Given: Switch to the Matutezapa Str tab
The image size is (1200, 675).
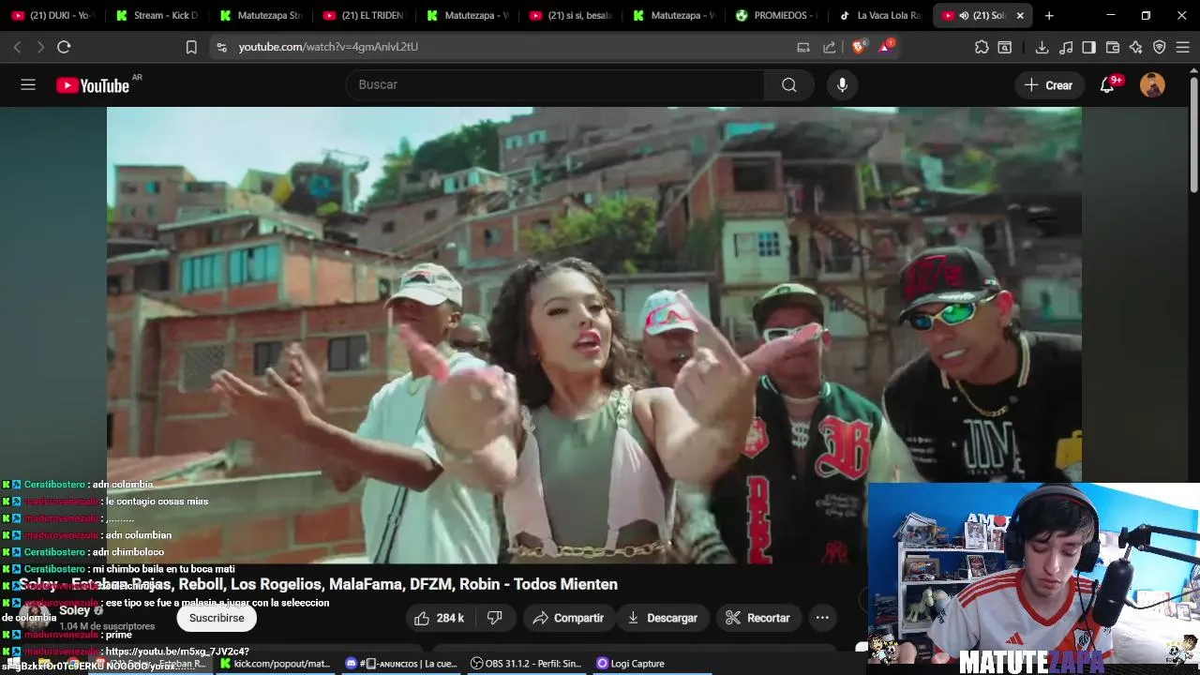Looking at the screenshot, I should click(260, 16).
